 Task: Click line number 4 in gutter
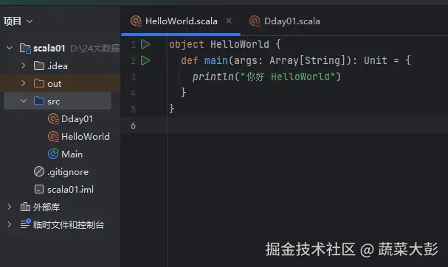pos(133,93)
